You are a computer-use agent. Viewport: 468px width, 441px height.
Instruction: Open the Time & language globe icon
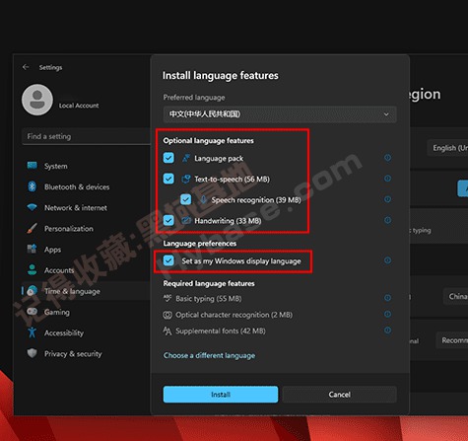click(x=33, y=291)
